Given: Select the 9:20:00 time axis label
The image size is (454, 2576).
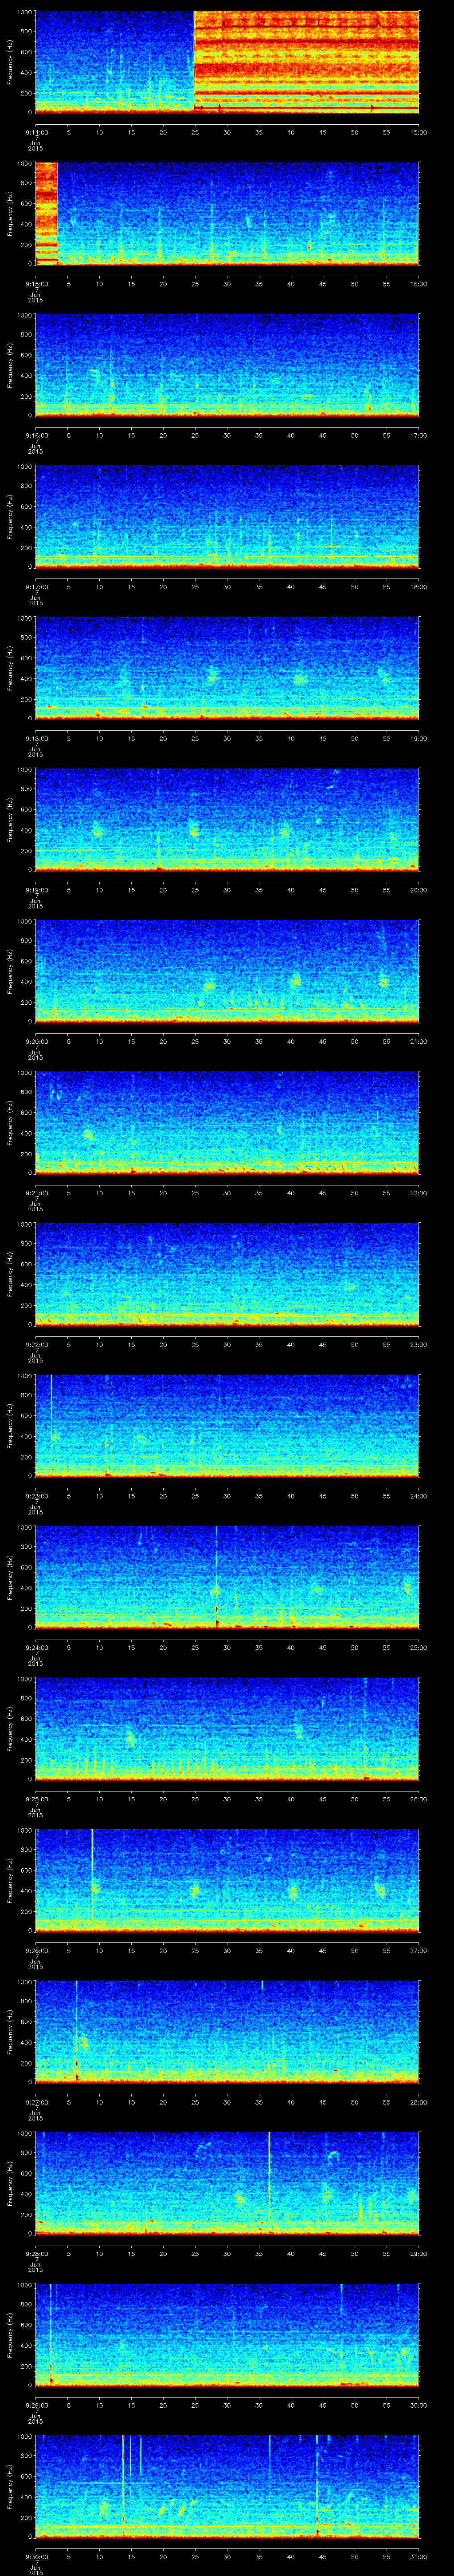Looking at the screenshot, I should (x=36, y=1041).
